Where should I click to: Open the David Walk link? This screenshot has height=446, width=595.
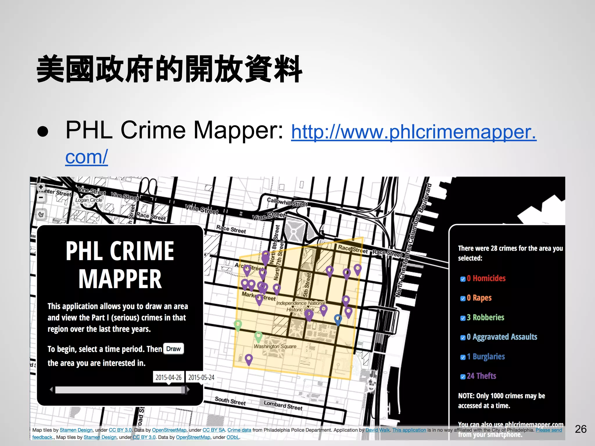coord(378,430)
